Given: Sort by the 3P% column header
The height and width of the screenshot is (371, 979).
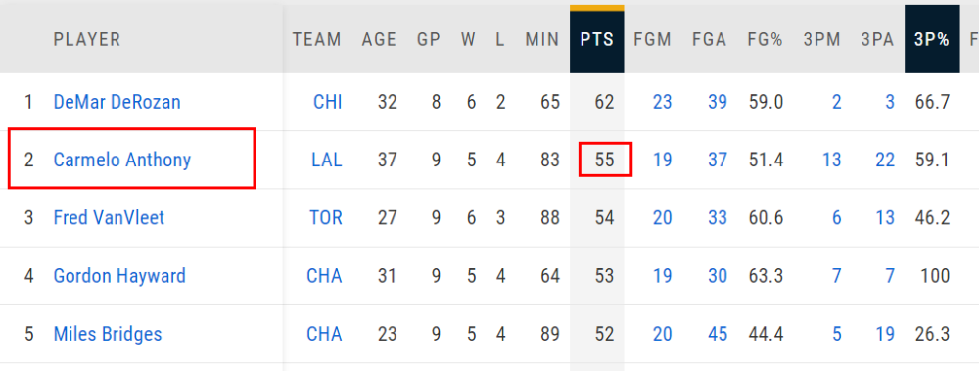Looking at the screenshot, I should tap(932, 40).
